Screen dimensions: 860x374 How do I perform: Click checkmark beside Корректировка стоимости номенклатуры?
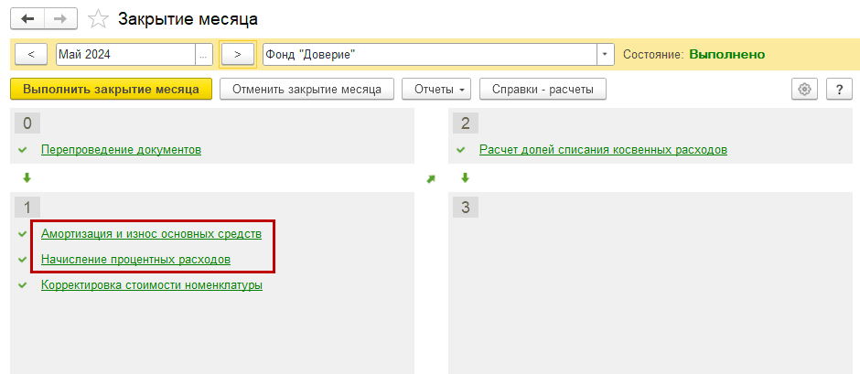[23, 285]
